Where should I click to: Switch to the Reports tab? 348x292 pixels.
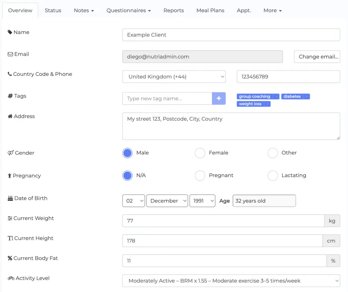(x=173, y=10)
